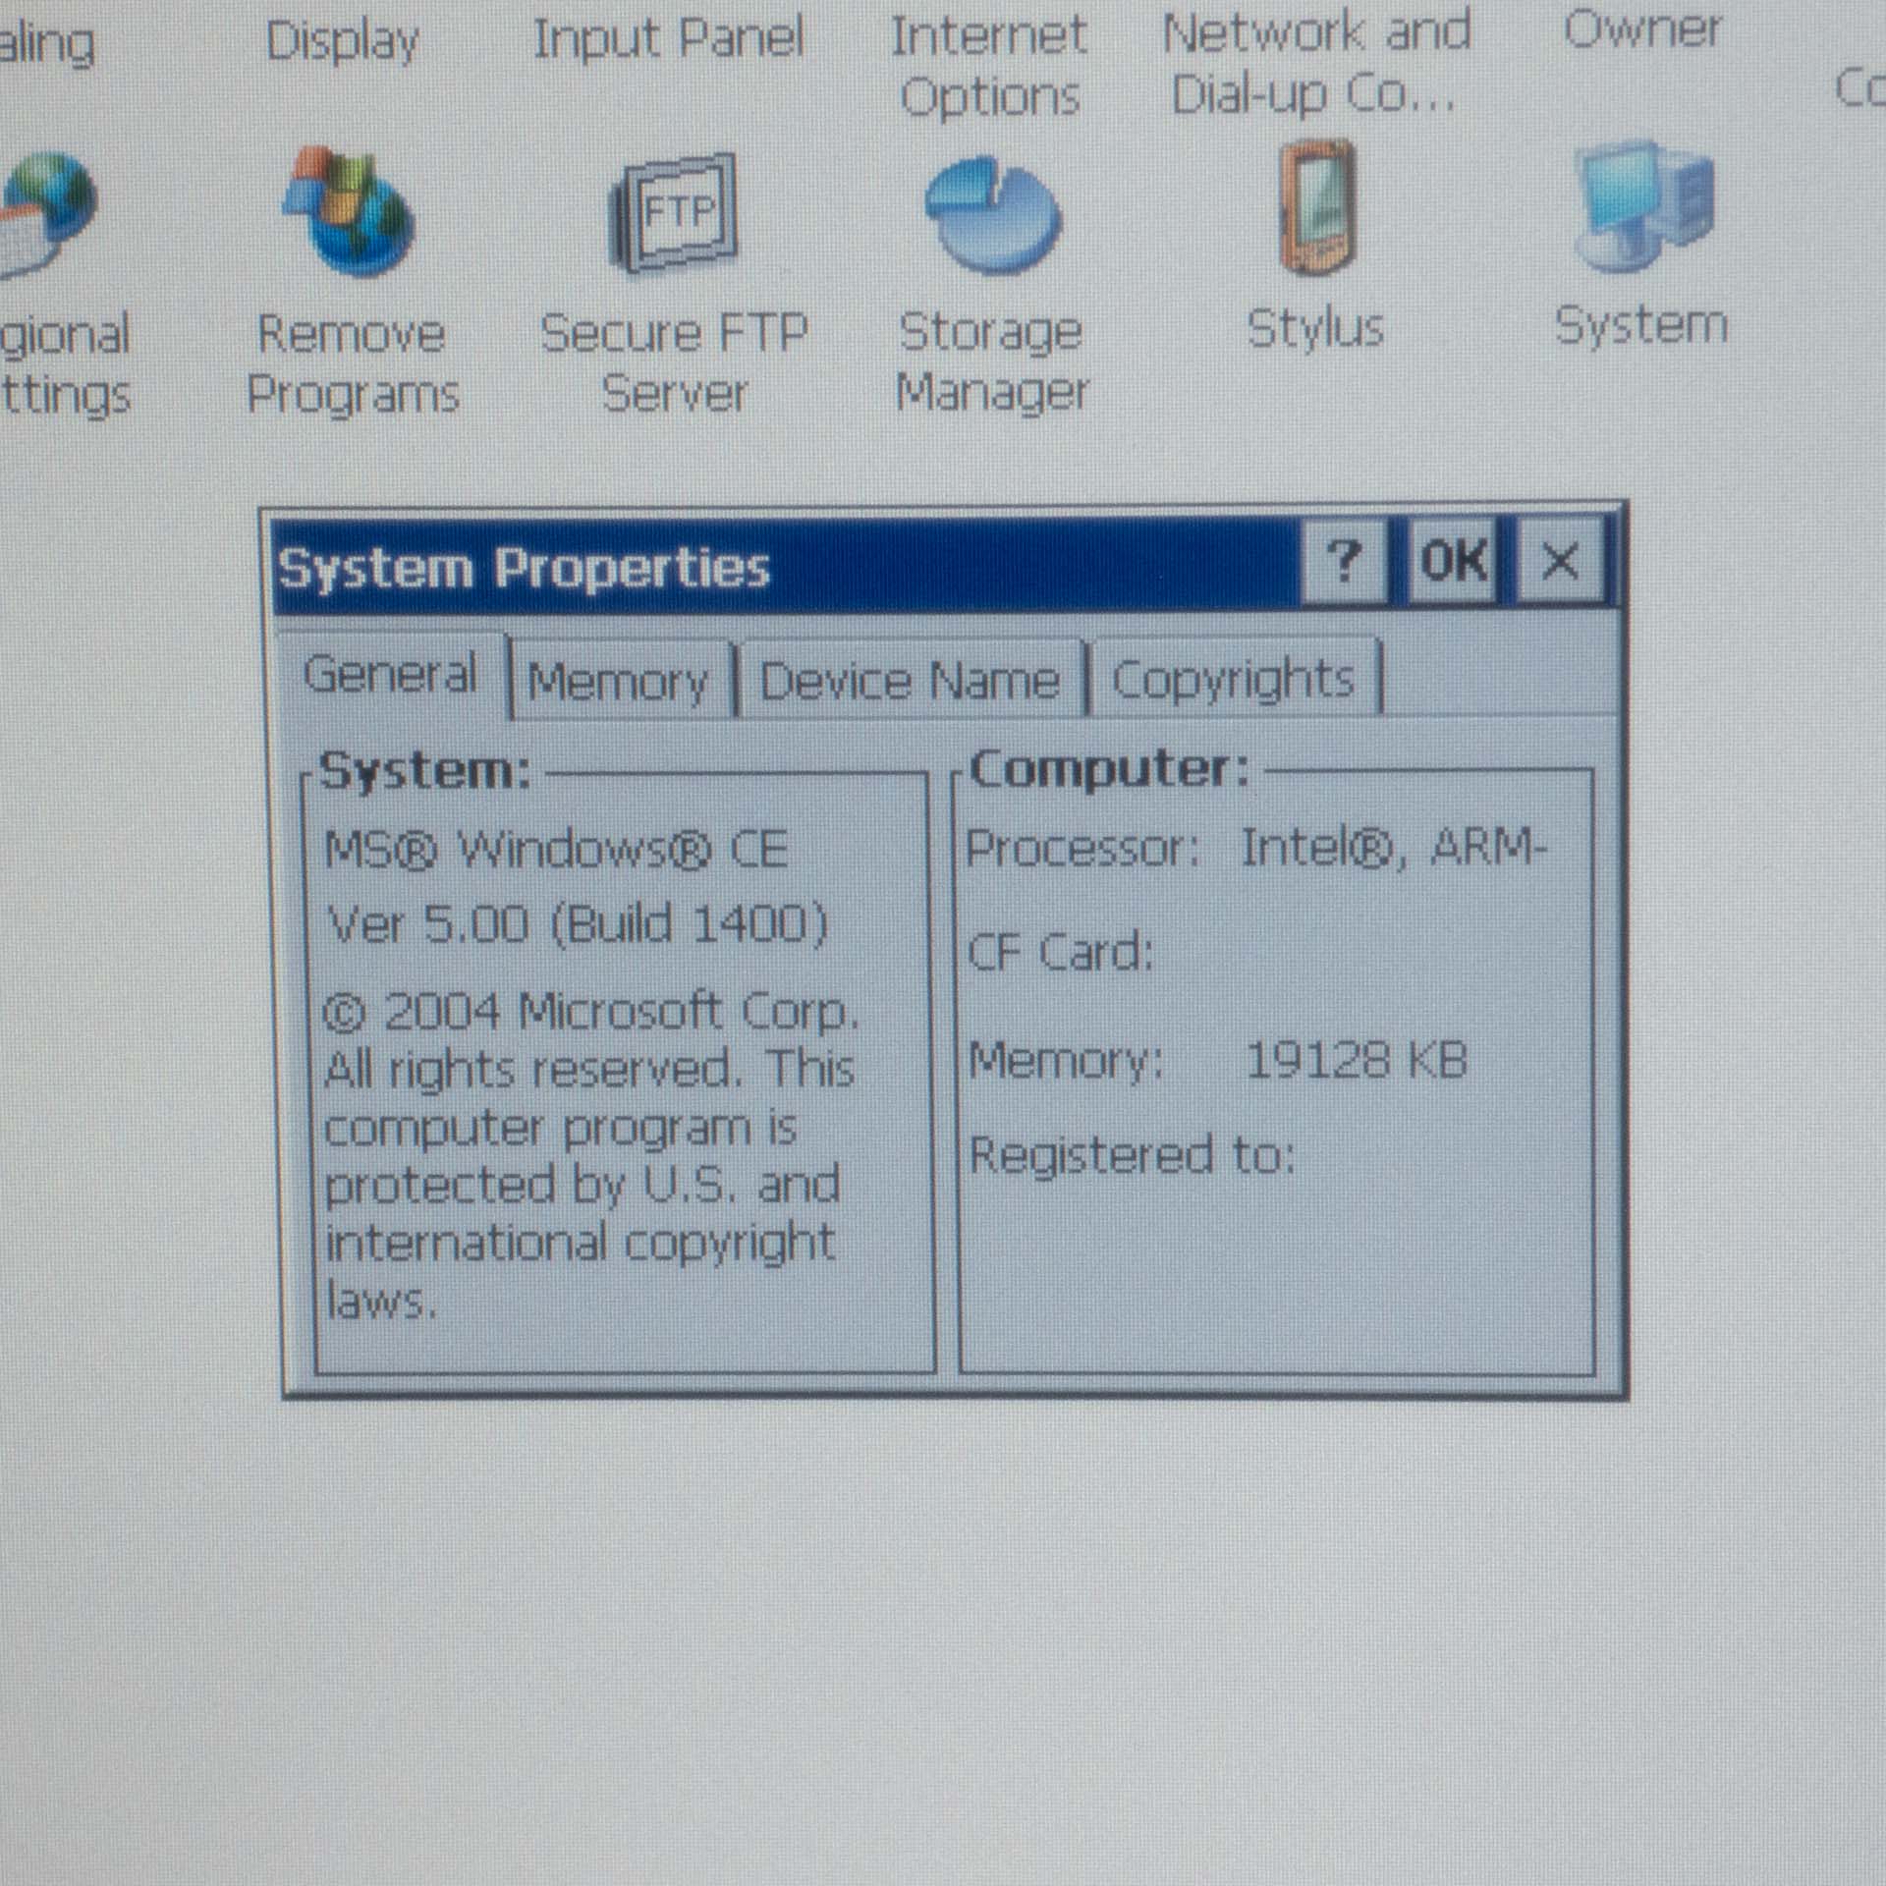Switch to the General tab

[392, 675]
